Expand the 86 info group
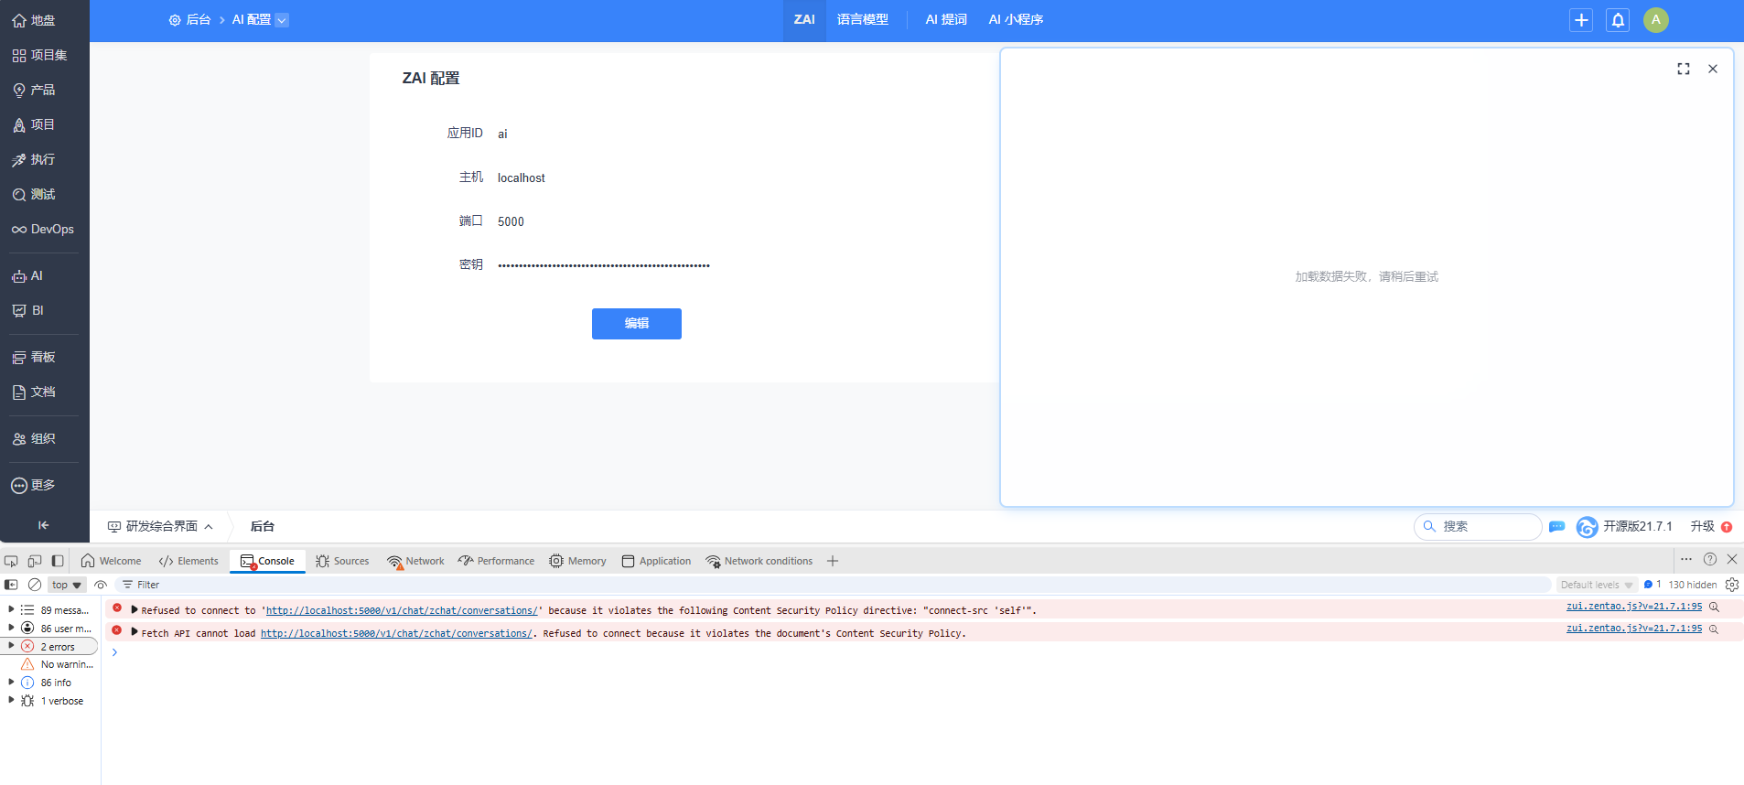 click(x=11, y=682)
